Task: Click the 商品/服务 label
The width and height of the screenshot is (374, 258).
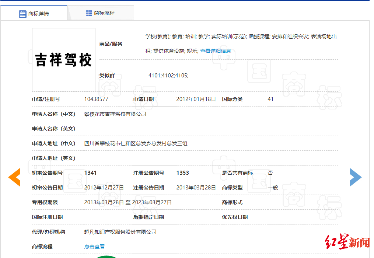Action: click(111, 44)
